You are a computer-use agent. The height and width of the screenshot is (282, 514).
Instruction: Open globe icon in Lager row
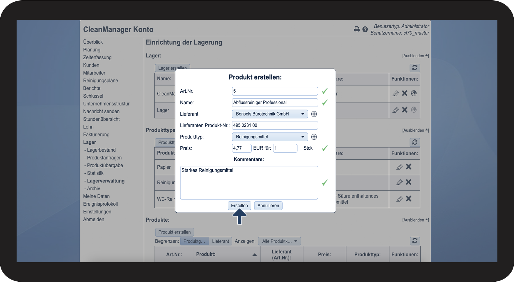coord(414,110)
